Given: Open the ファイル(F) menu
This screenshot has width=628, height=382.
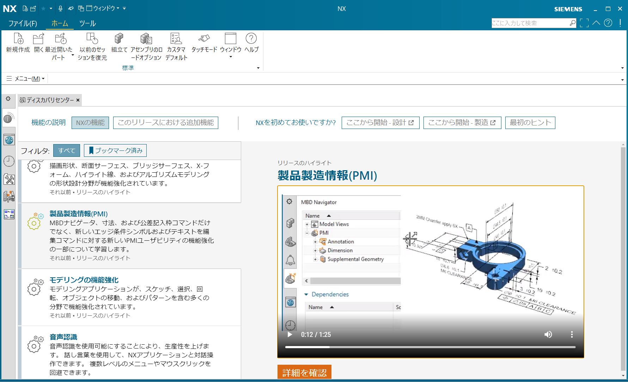Looking at the screenshot, I should click(23, 24).
